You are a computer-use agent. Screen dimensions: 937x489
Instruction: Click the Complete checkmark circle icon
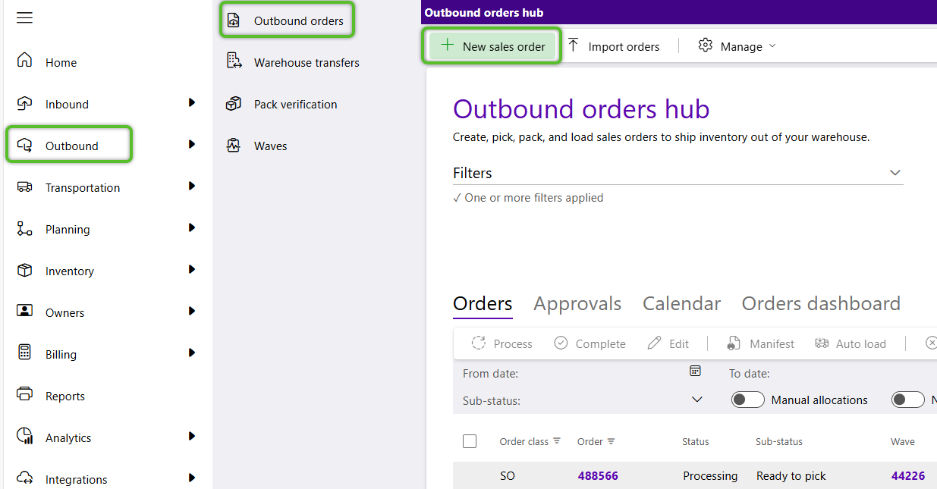tap(561, 343)
